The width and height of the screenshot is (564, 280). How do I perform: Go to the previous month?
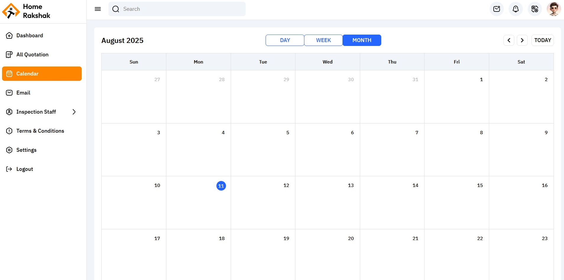pyautogui.click(x=509, y=40)
